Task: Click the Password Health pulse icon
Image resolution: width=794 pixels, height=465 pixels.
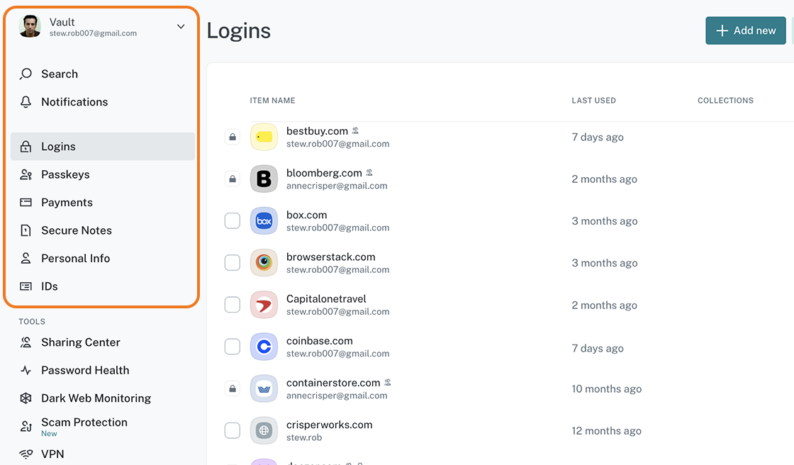Action: tap(26, 370)
